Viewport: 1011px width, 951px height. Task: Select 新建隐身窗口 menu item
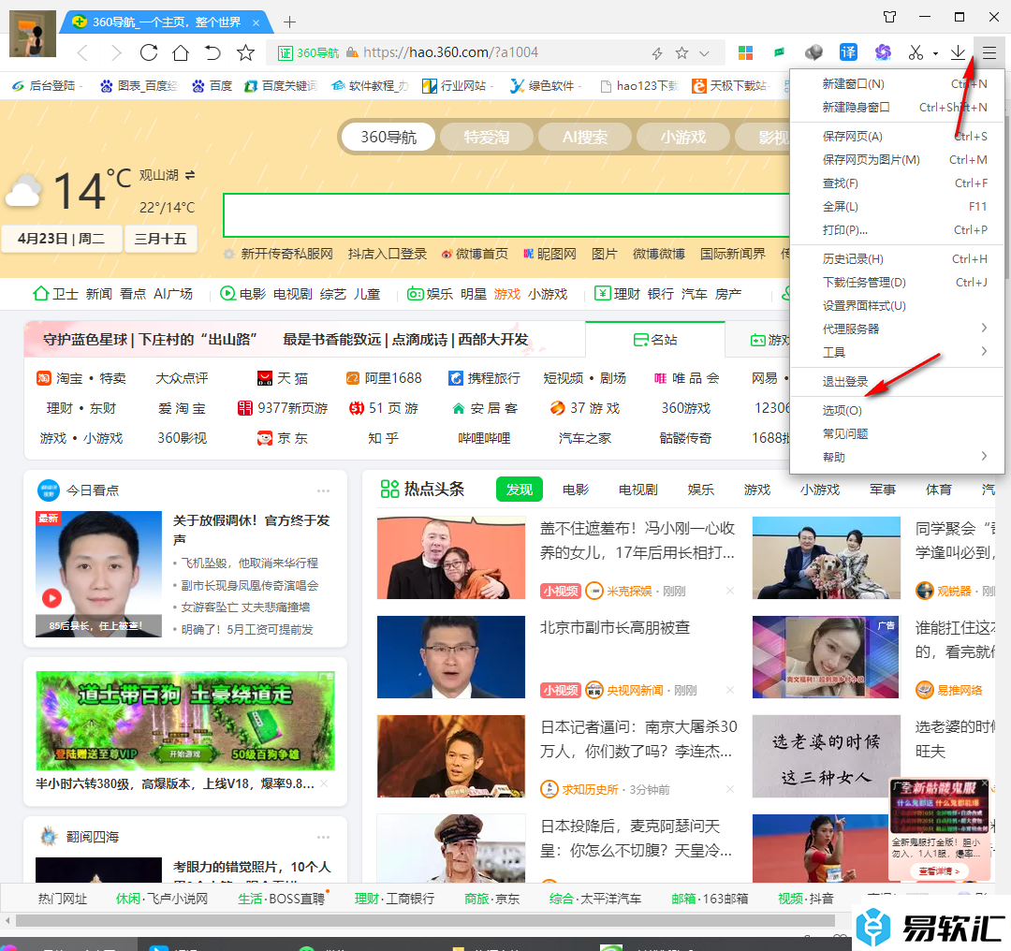897,107
